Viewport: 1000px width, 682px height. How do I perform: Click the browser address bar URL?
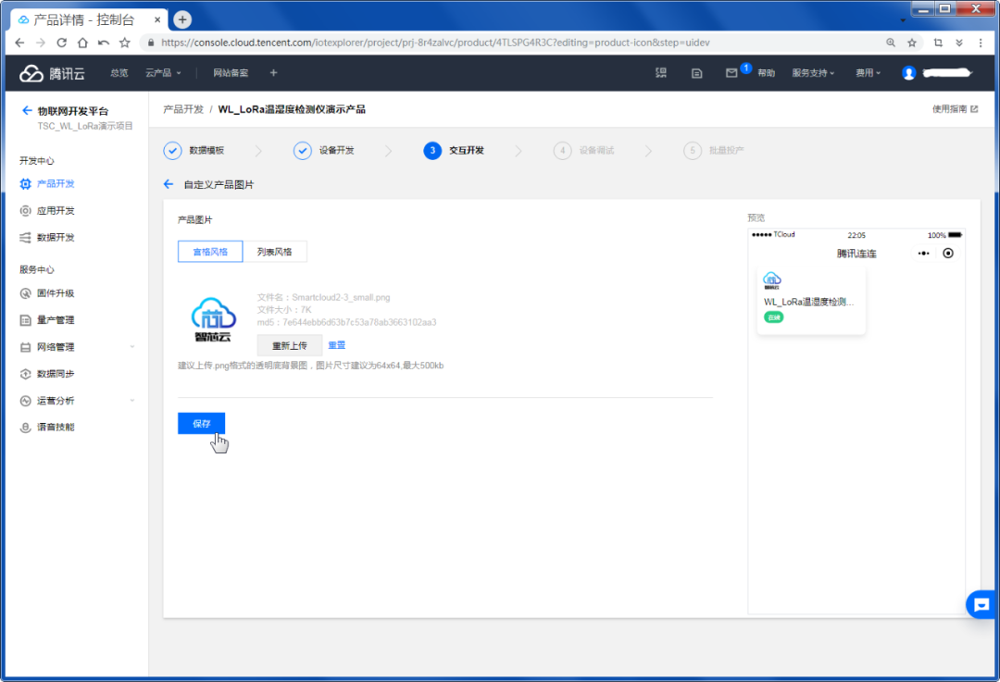[435, 43]
